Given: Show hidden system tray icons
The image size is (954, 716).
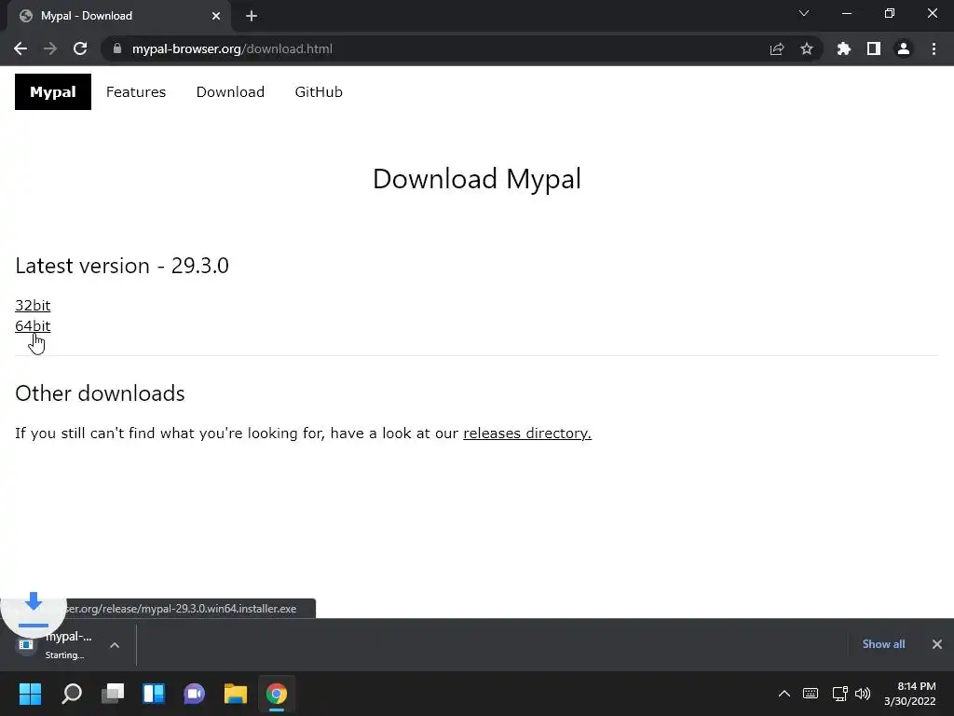Looking at the screenshot, I should 784,694.
